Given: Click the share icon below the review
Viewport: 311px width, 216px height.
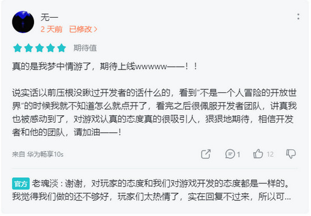Looking at the screenshot, I should pyautogui.click(x=206, y=154).
